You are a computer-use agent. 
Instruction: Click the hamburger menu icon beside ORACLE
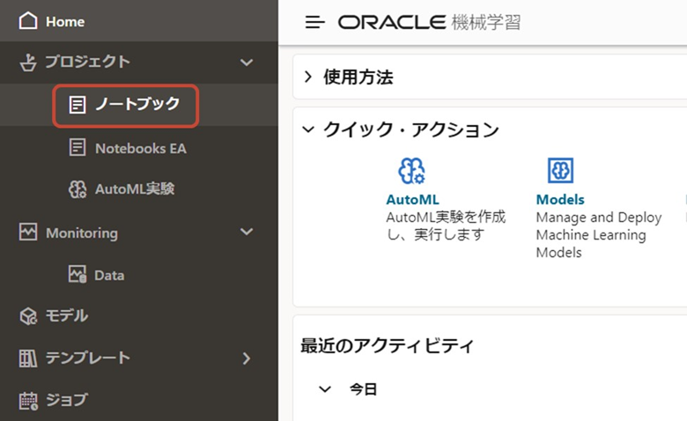[315, 22]
